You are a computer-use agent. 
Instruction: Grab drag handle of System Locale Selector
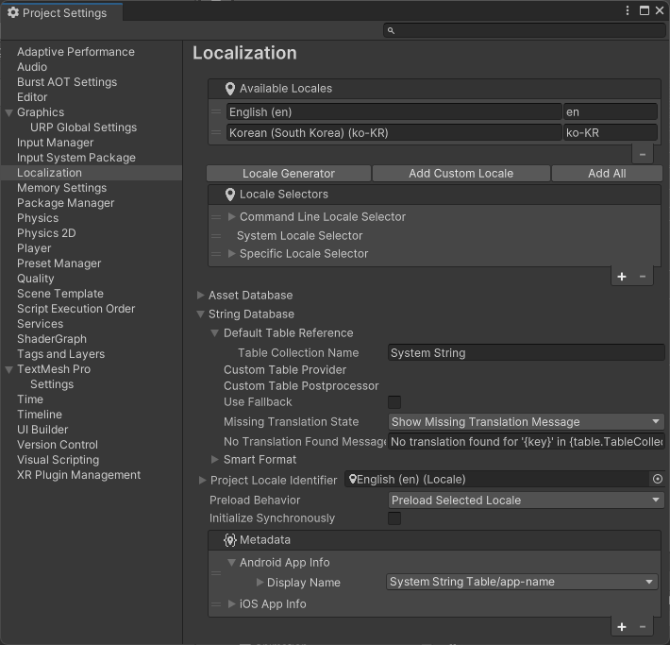point(216,236)
